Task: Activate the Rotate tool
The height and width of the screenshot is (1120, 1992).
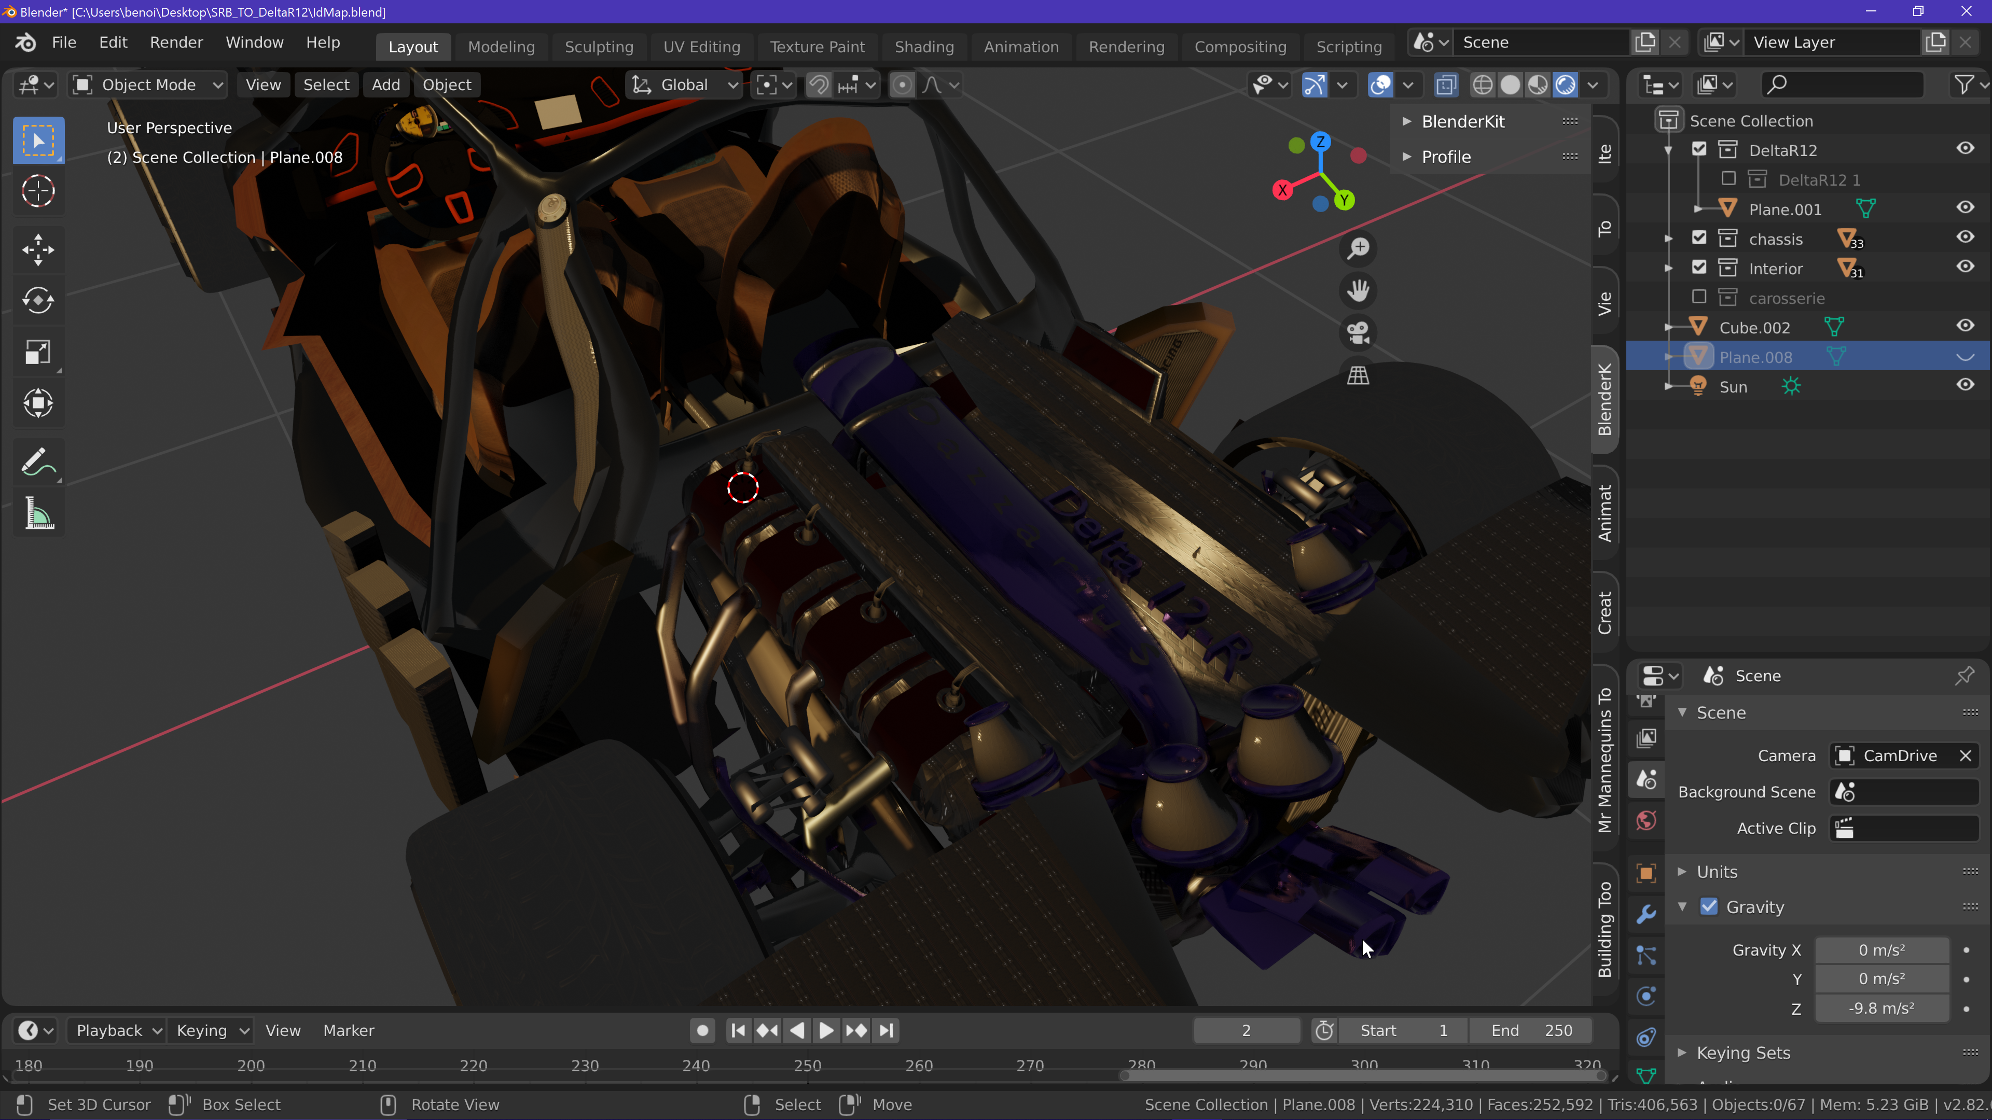Action: pos(38,301)
